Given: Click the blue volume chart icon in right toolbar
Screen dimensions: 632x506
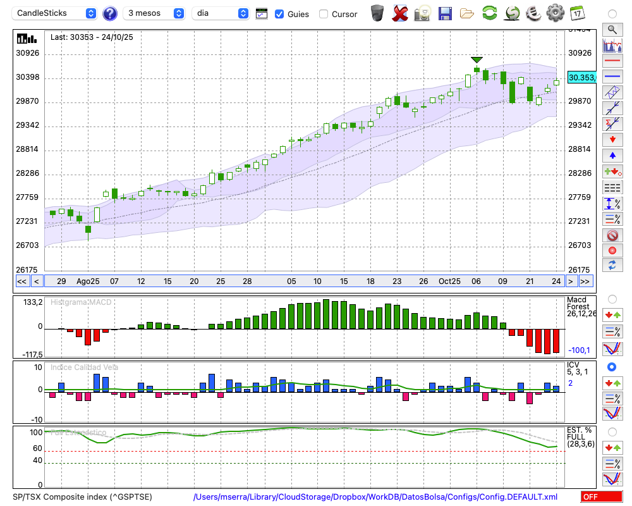Looking at the screenshot, I should coord(612,45).
